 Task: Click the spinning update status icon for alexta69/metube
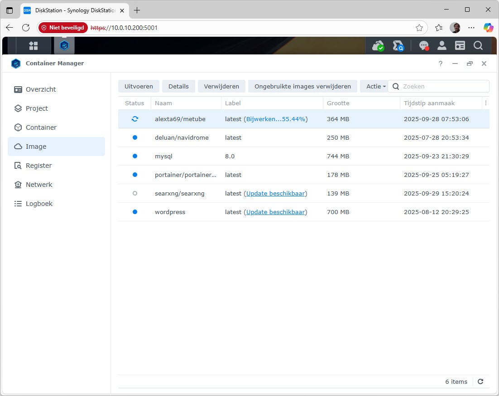(134, 119)
